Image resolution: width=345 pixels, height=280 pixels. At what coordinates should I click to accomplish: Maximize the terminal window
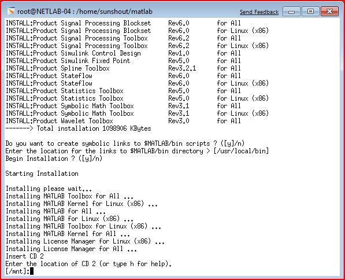[310, 12]
